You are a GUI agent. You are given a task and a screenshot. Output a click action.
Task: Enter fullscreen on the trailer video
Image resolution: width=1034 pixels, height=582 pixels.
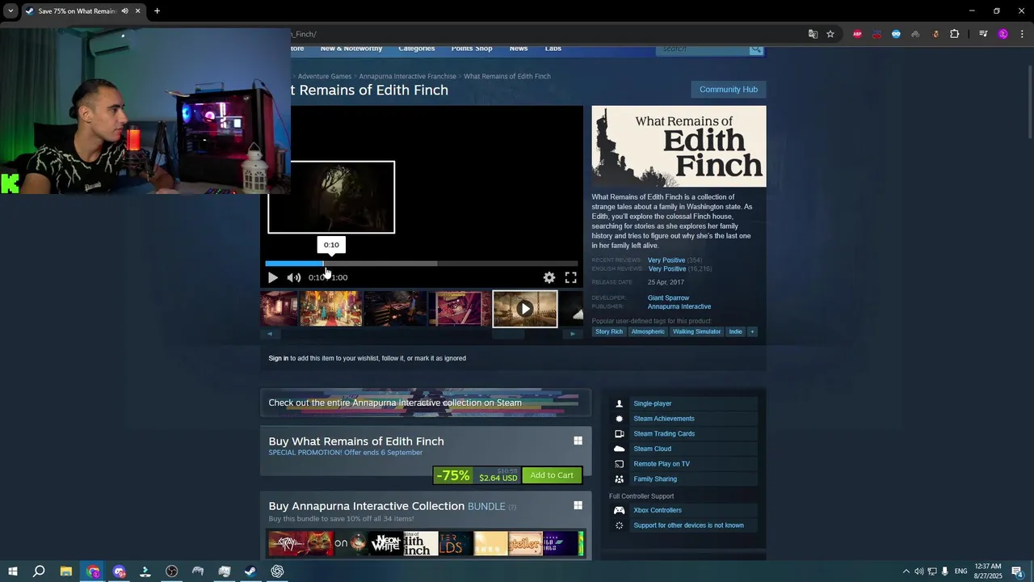coord(570,277)
